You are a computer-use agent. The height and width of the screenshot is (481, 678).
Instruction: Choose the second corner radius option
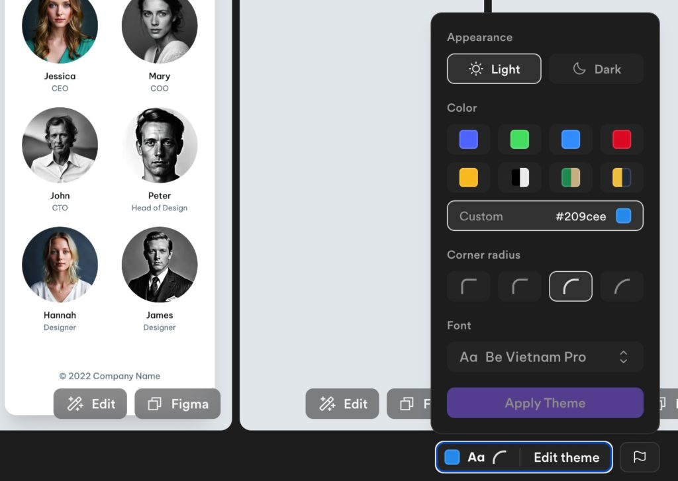coord(519,286)
